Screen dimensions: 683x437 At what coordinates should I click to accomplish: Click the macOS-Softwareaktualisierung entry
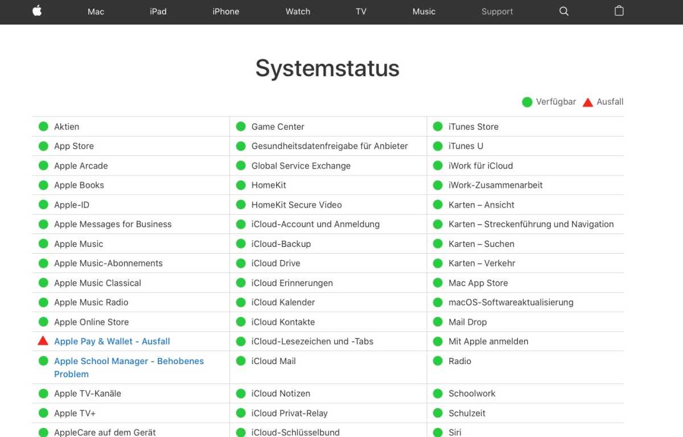pos(511,302)
